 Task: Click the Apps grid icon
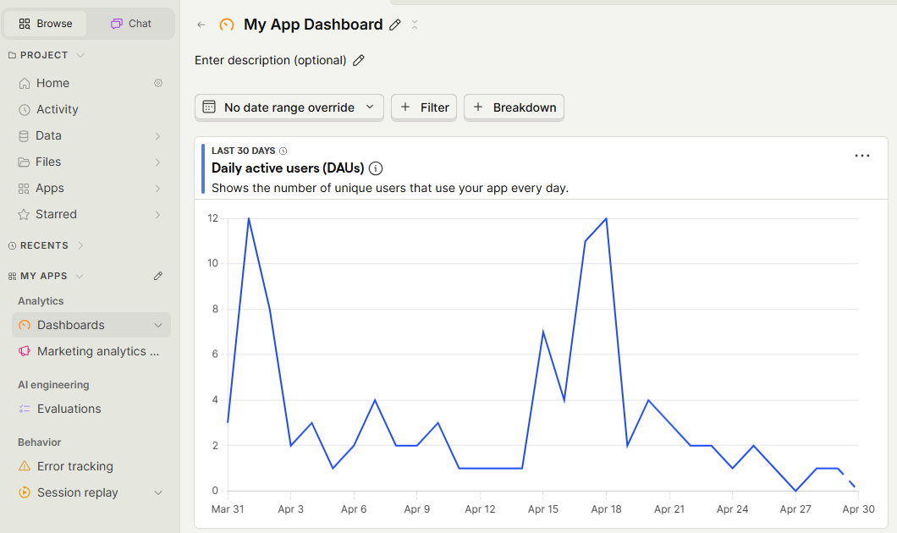click(x=24, y=189)
